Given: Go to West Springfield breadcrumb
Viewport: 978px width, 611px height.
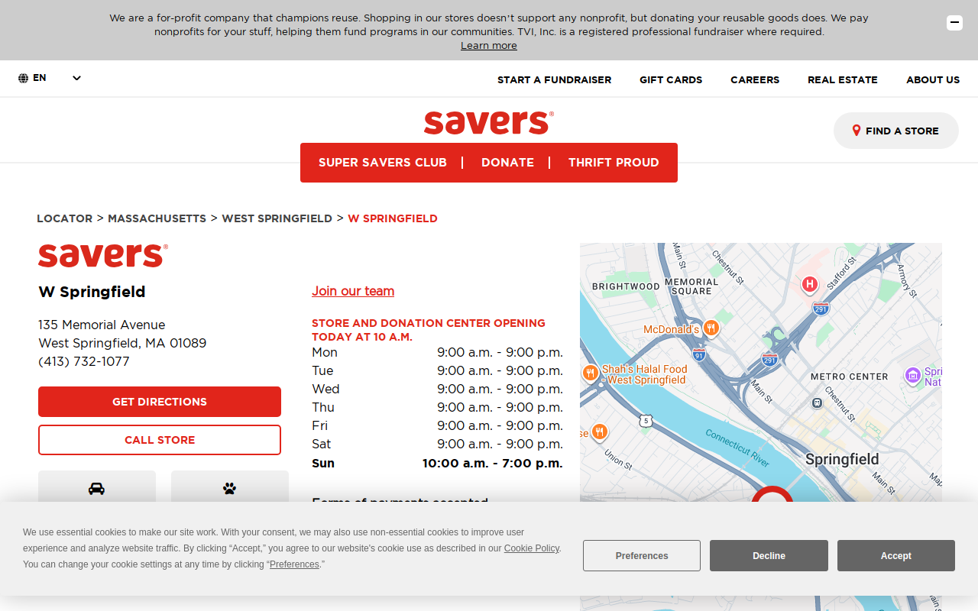Looking at the screenshot, I should [x=277, y=218].
